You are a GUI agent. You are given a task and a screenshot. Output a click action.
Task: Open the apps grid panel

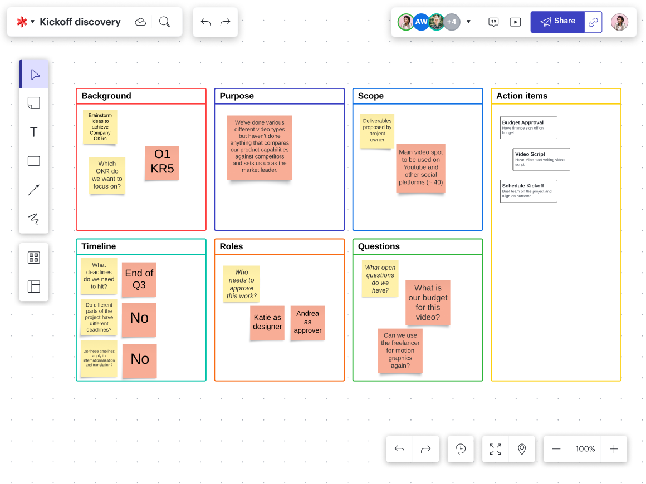click(34, 258)
